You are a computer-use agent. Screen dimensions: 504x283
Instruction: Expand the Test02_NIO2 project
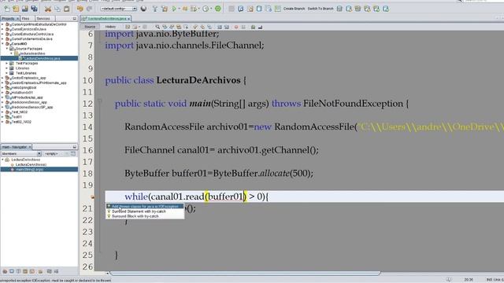pyautogui.click(x=2, y=122)
